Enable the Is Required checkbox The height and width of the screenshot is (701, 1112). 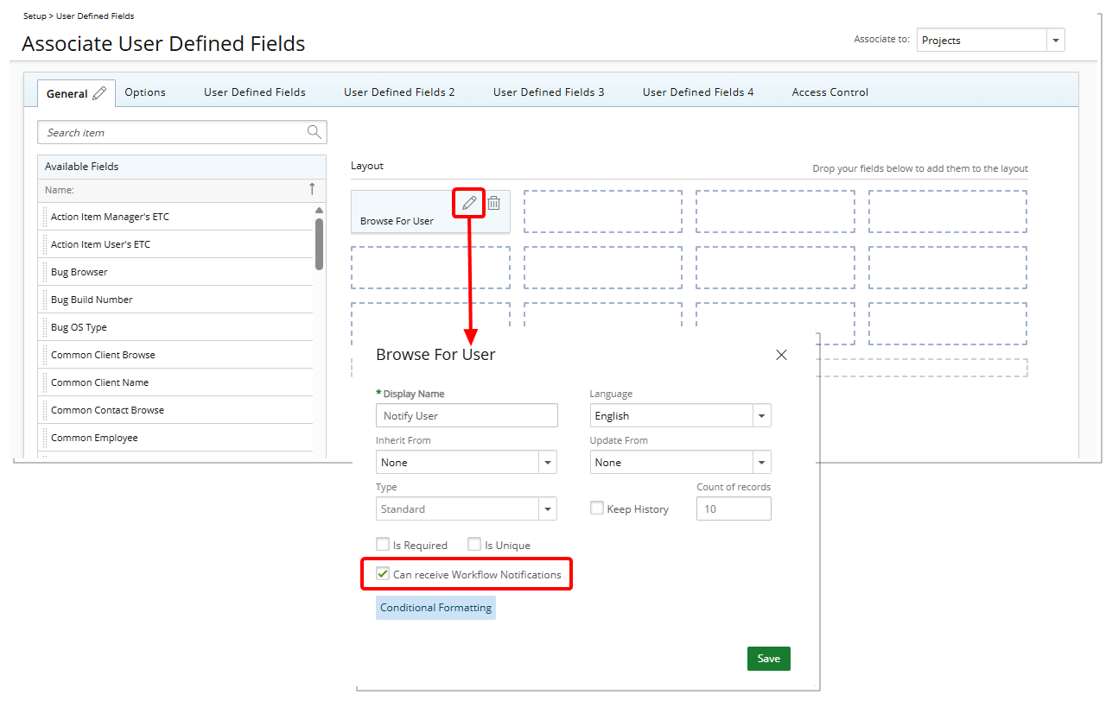[383, 545]
